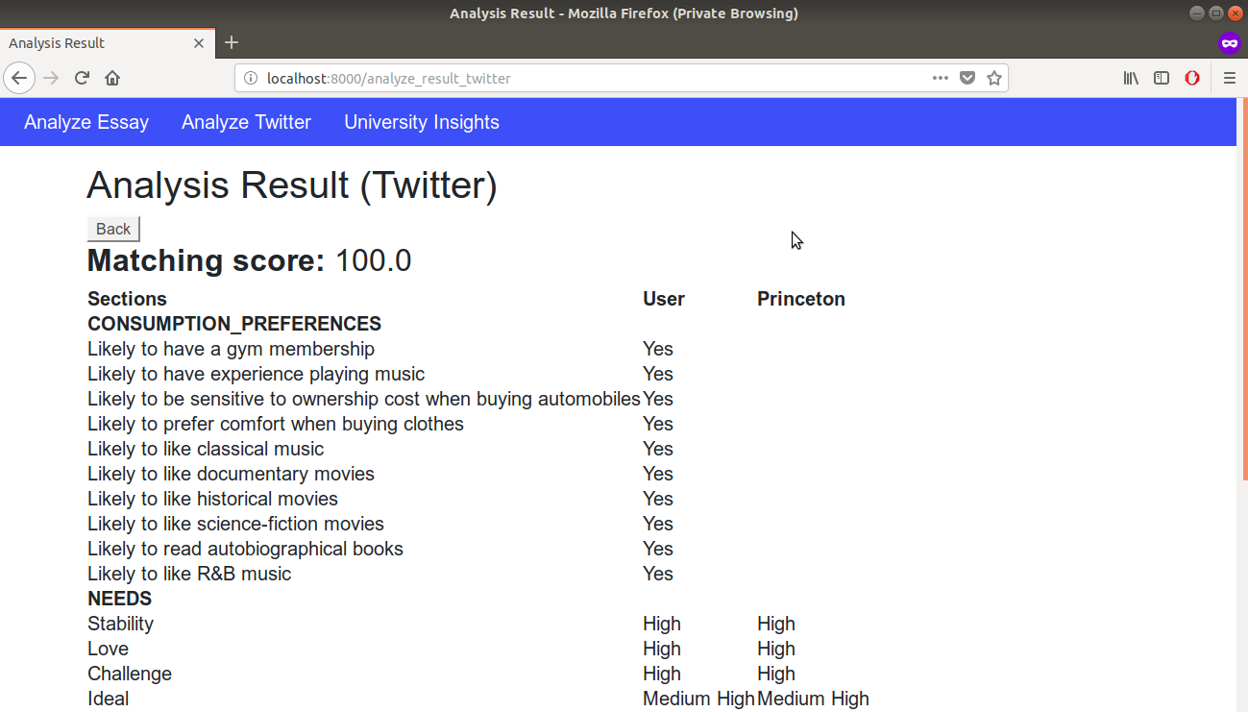This screenshot has height=712, width=1248.
Task: Close the Analysis Result tab
Action: point(199,43)
